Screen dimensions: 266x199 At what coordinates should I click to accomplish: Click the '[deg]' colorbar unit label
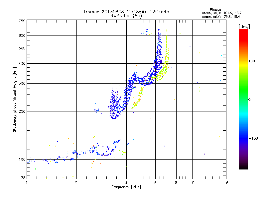tap(244, 27)
